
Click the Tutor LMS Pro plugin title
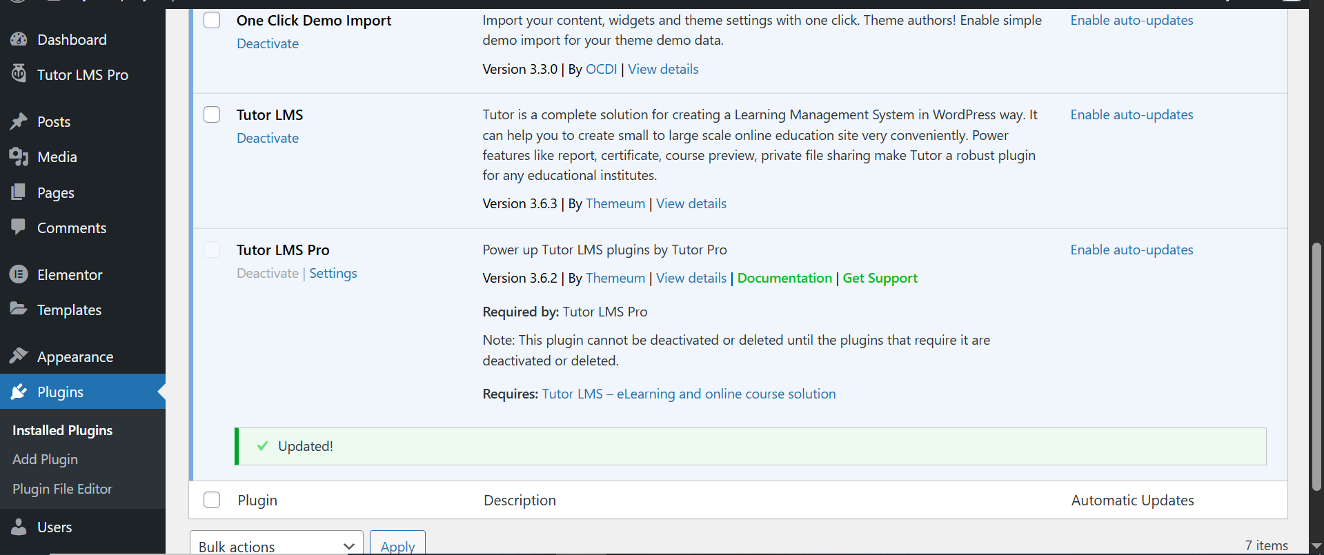coord(283,250)
